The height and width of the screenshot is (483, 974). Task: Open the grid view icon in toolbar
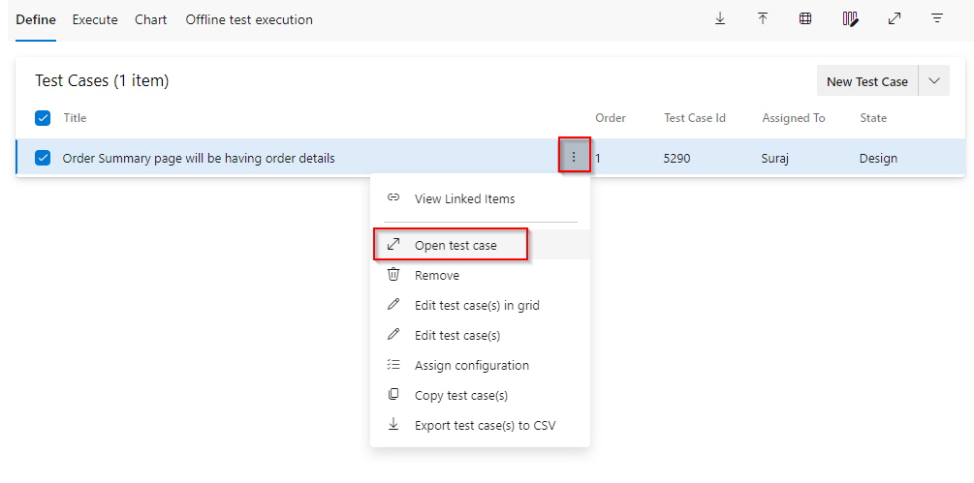[805, 18]
